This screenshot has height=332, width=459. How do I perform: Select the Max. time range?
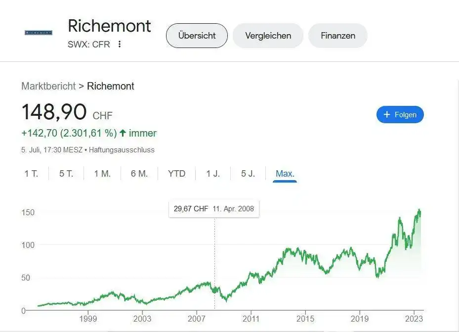click(x=285, y=174)
